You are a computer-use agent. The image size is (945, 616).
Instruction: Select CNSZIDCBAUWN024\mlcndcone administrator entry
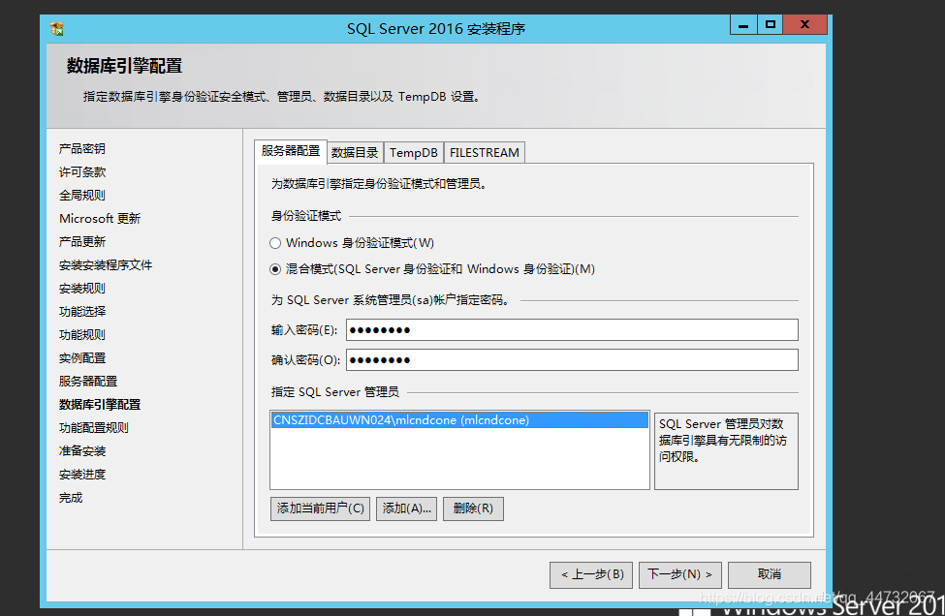tap(459, 420)
